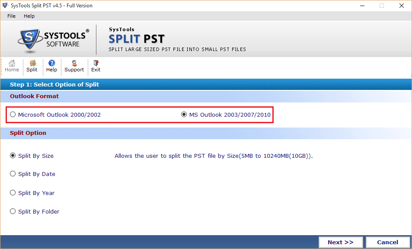Open the Help menu in menu bar
This screenshot has height=249, width=412.
click(x=29, y=16)
